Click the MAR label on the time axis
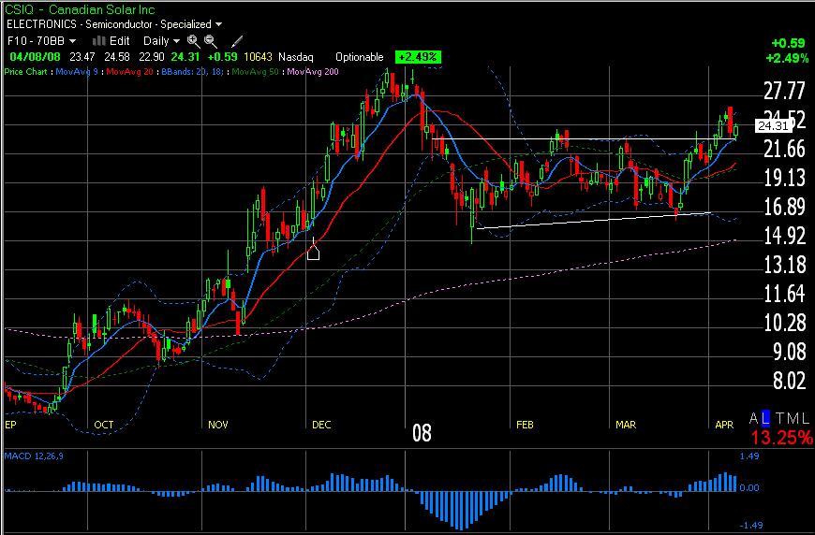The width and height of the screenshot is (815, 535). click(626, 425)
